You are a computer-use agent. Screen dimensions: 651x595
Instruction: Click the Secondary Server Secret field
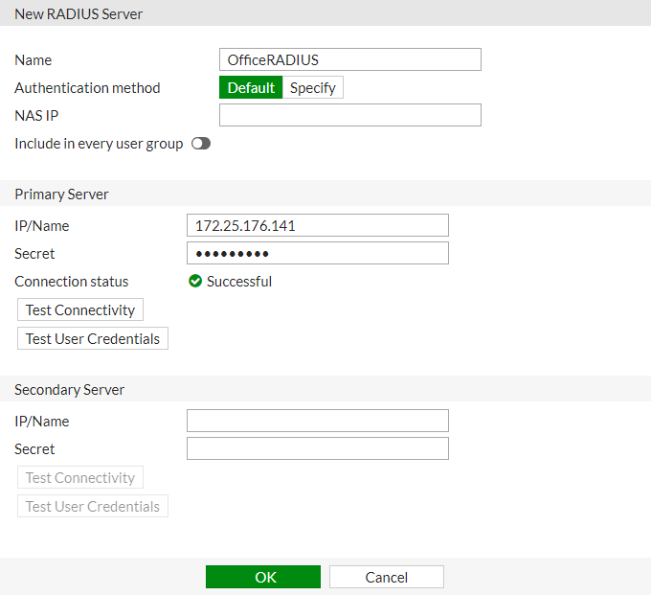(318, 448)
